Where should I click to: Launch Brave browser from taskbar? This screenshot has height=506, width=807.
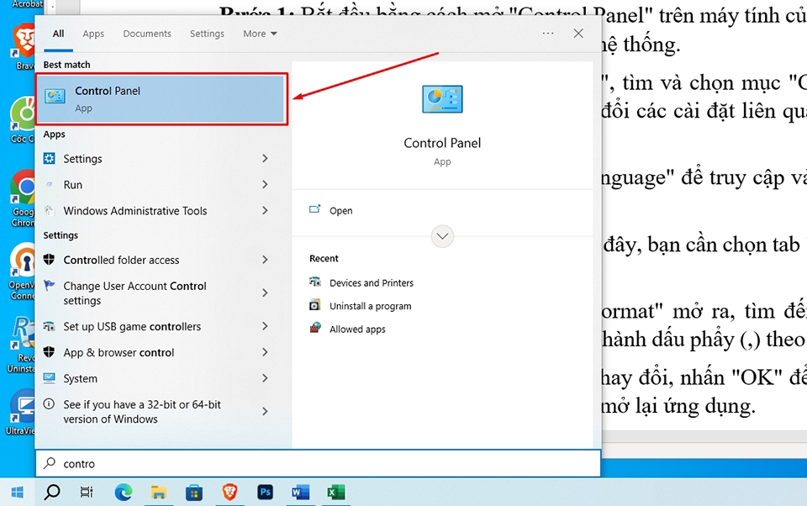click(229, 492)
